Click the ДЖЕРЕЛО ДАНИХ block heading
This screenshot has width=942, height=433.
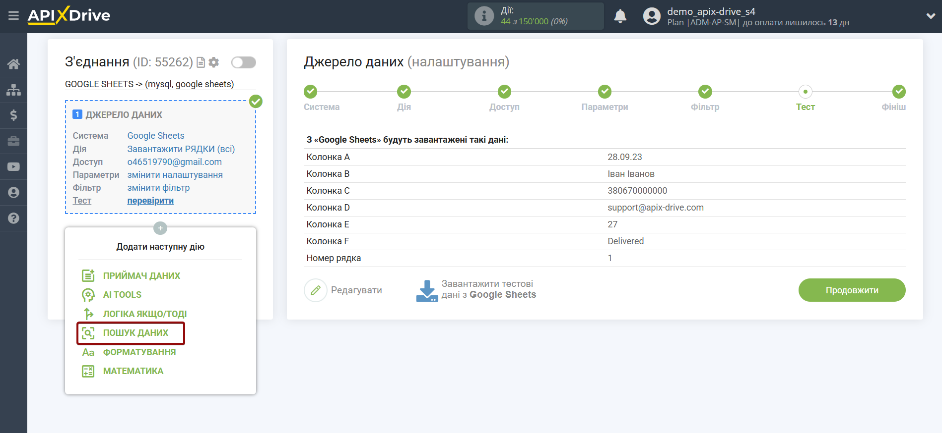(124, 115)
